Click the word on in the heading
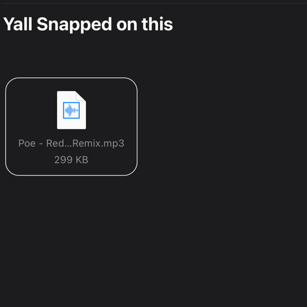This screenshot has width=307, height=307. pos(126,24)
